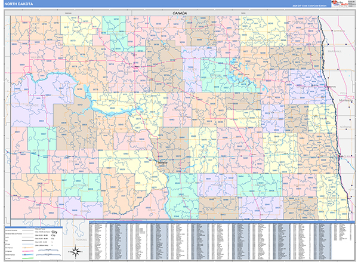Click the 2026 ZIP Code ColorCast Edition text
Image resolution: width=358 pixels, height=262 pixels.
(309, 5)
